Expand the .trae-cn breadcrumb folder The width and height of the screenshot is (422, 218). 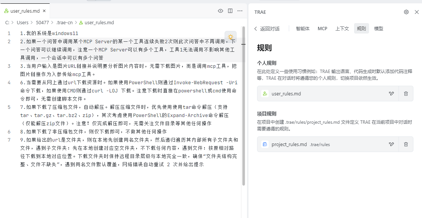(x=64, y=23)
